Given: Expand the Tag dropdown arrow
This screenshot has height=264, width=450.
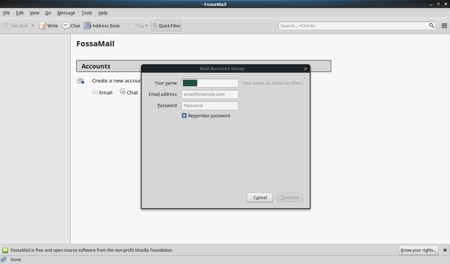Looking at the screenshot, I should (x=147, y=26).
